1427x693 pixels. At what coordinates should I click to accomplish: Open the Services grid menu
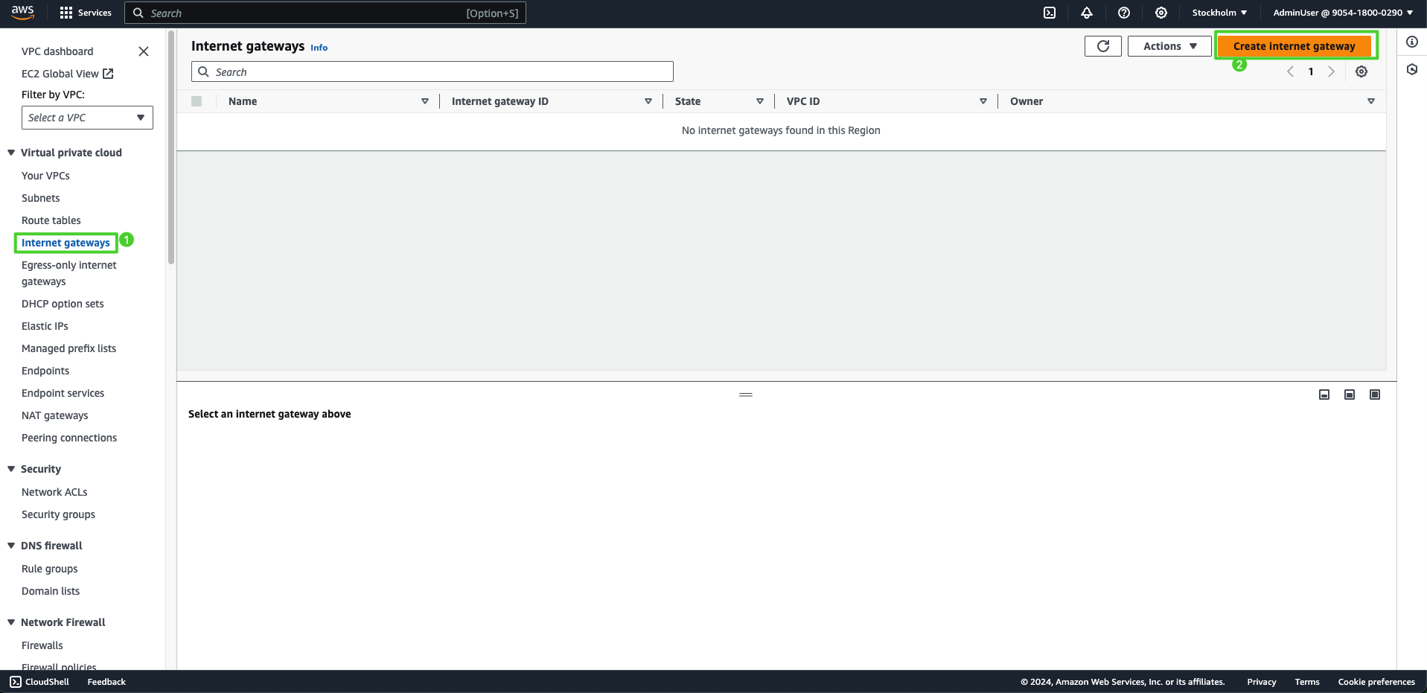tap(85, 13)
